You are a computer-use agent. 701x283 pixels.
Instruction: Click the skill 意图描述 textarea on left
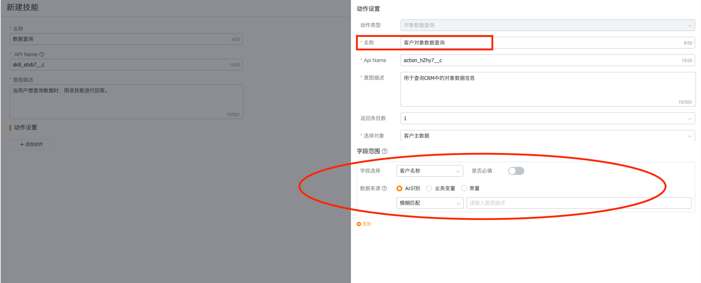(x=126, y=102)
